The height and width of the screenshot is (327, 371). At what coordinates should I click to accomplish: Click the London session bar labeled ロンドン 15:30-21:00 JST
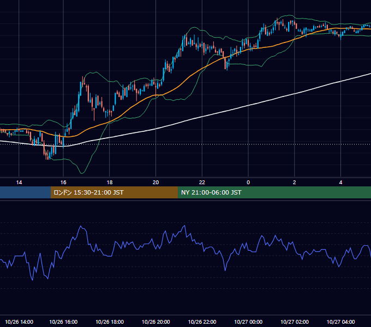click(x=114, y=192)
